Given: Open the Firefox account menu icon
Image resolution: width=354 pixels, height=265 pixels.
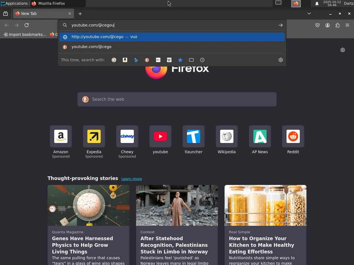Looking at the screenshot, I should tap(327, 25).
